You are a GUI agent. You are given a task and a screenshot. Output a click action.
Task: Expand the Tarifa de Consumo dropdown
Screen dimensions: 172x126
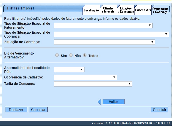93,84
